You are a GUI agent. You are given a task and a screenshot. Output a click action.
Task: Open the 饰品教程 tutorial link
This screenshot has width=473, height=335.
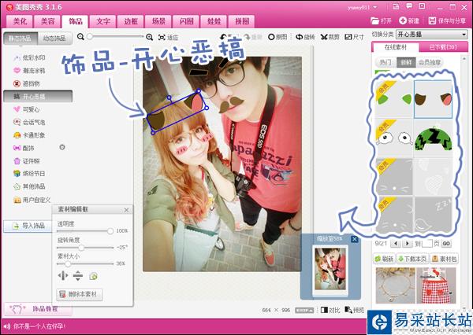pyautogui.click(x=38, y=309)
